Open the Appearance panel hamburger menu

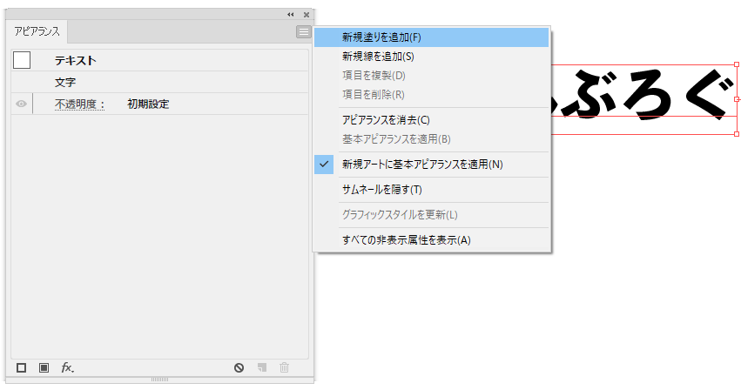[x=303, y=31]
